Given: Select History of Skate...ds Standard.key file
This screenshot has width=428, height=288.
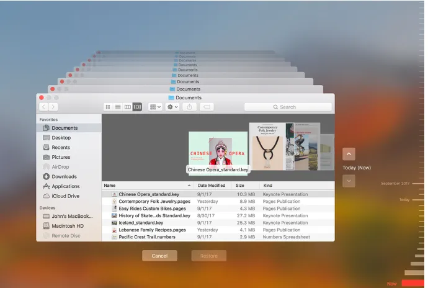Looking at the screenshot, I should 218,215.
